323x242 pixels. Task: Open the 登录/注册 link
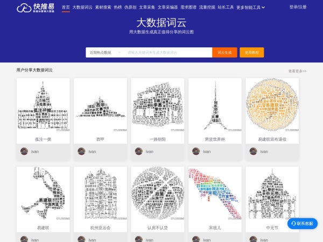tap(298, 8)
